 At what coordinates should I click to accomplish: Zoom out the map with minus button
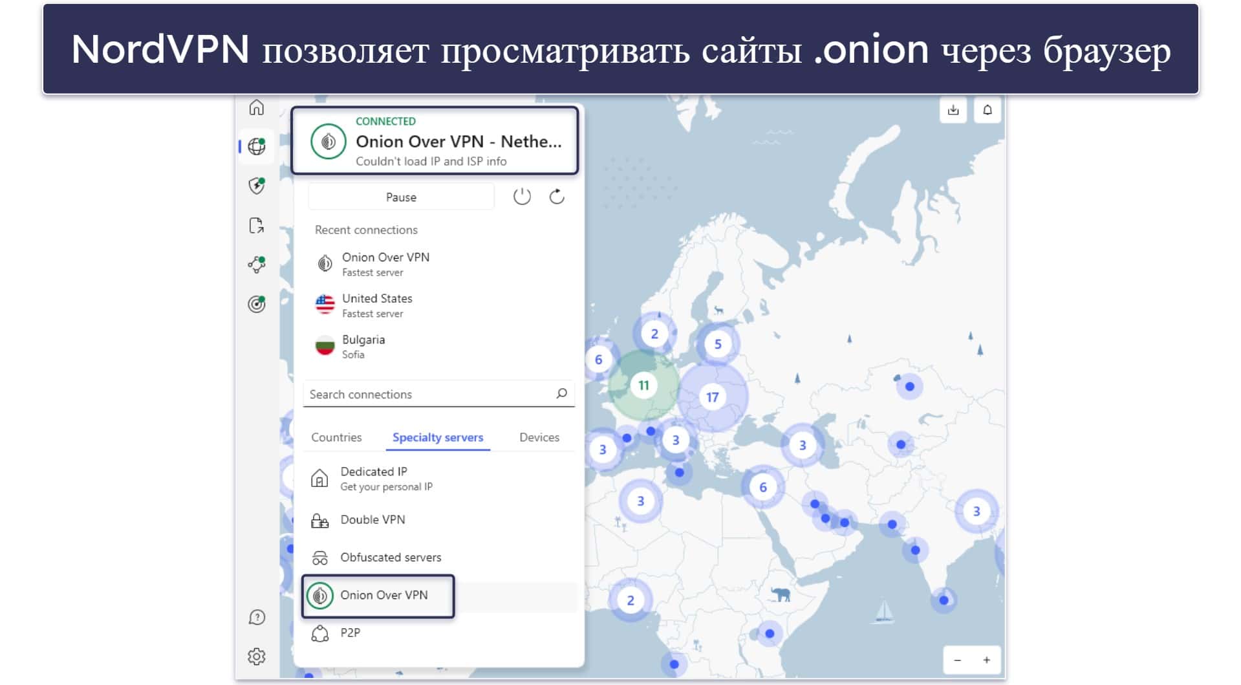point(957,660)
